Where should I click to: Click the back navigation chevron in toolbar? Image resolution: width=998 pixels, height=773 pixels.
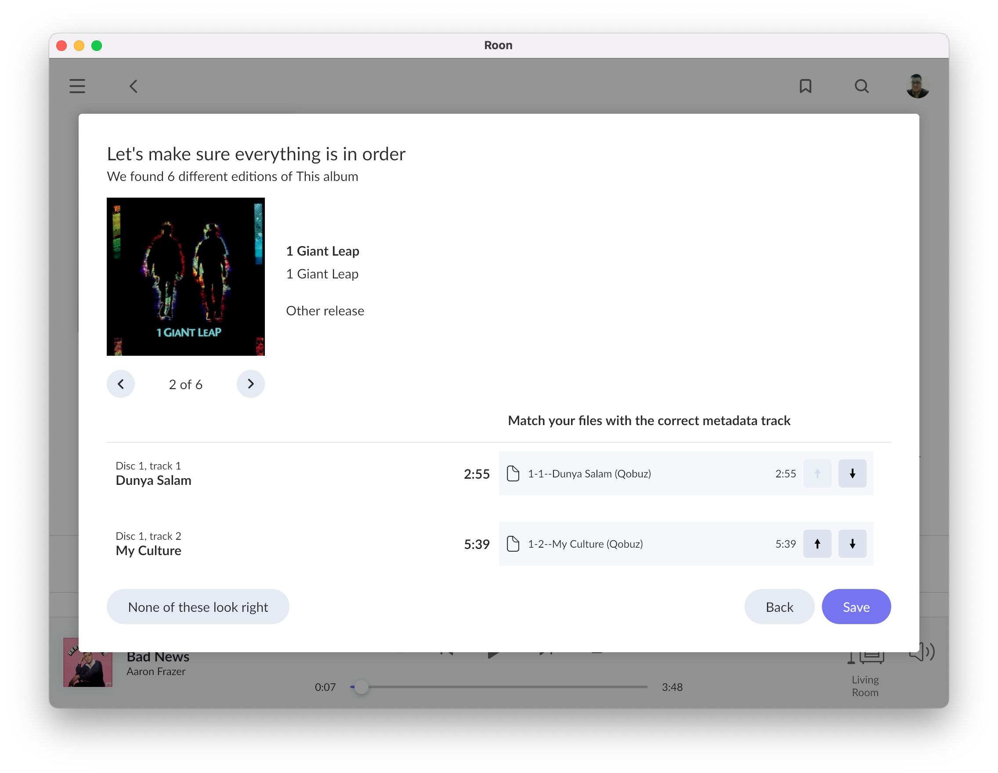pyautogui.click(x=134, y=86)
